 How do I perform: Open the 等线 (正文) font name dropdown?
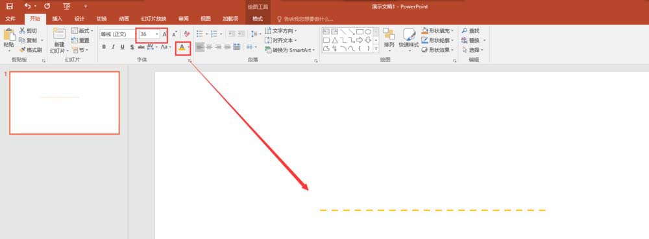point(117,34)
